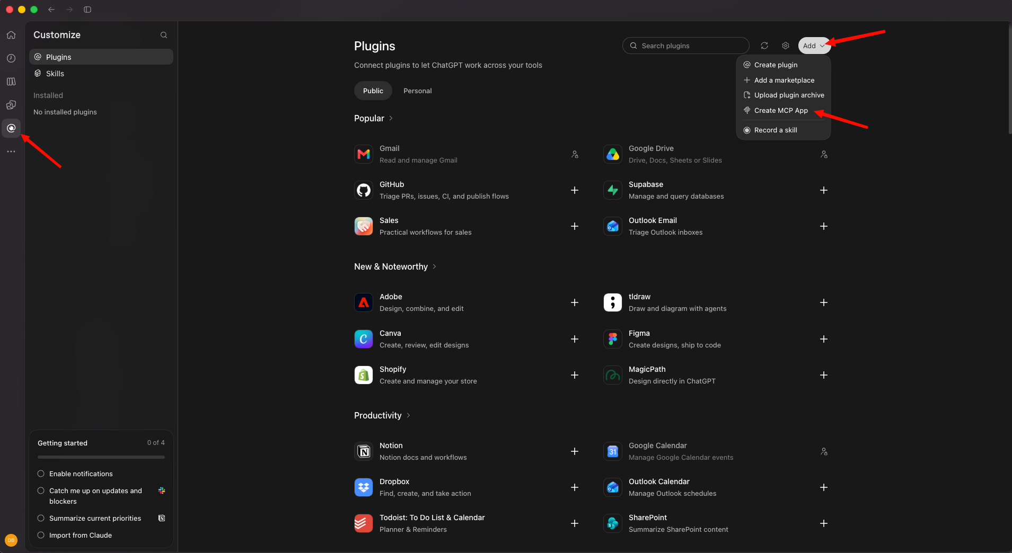This screenshot has width=1012, height=553.
Task: Add the GitHub plugin with its plus
Action: [x=575, y=190]
